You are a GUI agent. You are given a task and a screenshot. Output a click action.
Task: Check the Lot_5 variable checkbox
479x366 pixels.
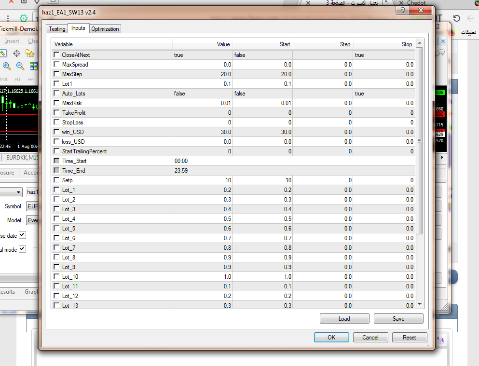[57, 229]
